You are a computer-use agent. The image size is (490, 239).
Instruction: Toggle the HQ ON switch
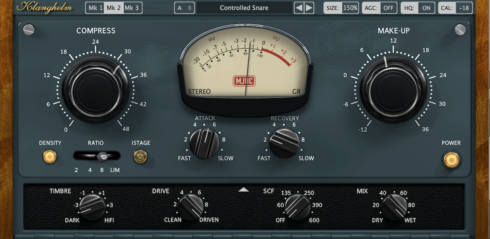417,8
